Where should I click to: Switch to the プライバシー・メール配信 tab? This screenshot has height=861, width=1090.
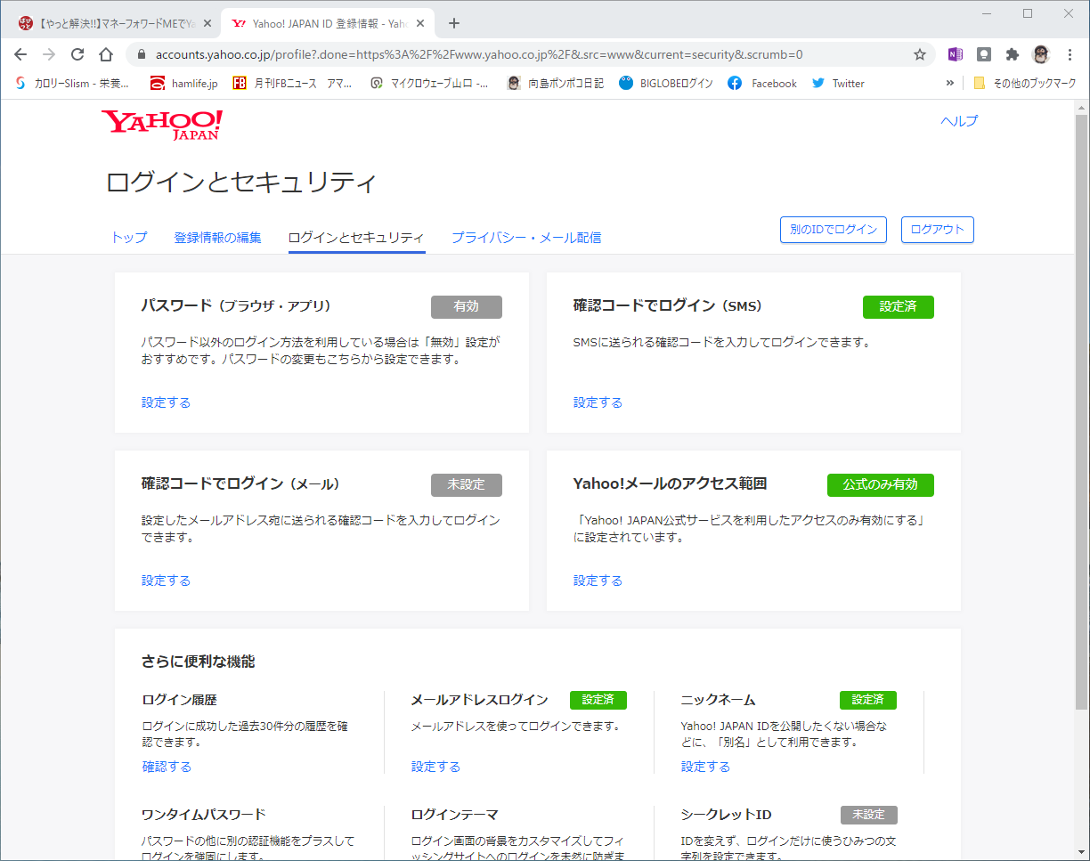point(526,238)
